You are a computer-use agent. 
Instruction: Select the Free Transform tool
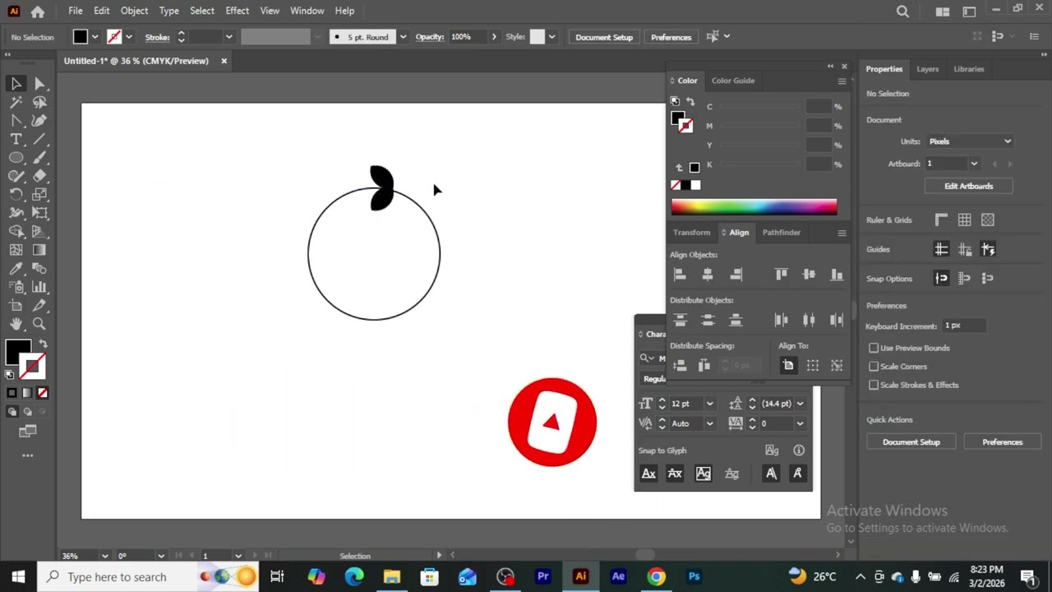point(39,213)
